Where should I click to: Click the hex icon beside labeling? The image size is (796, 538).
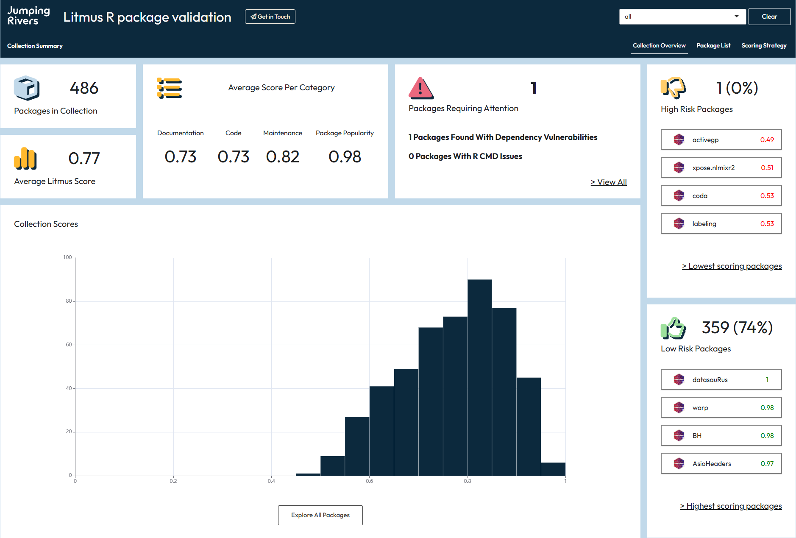click(x=679, y=223)
